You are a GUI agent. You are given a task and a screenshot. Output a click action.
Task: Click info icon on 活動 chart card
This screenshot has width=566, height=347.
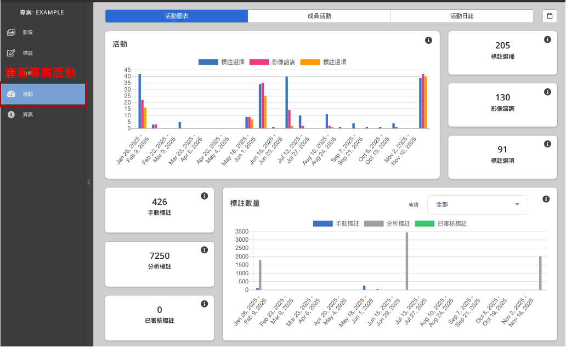428,41
